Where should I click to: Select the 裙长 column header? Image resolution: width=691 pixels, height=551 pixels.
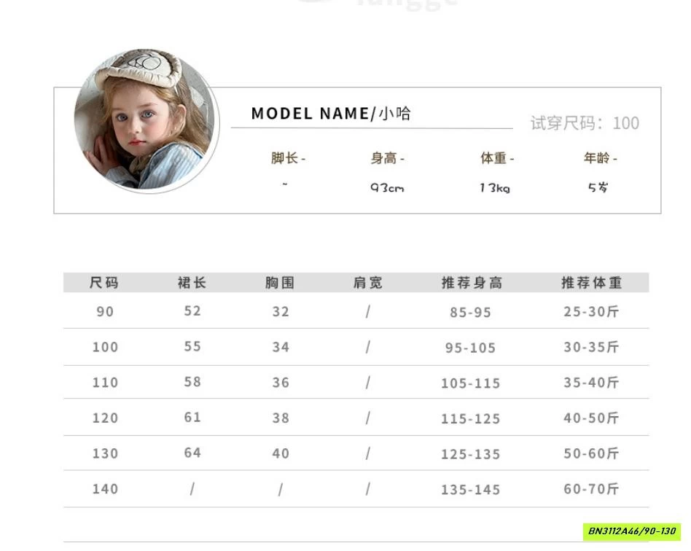192,283
